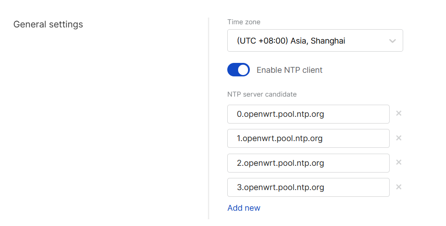Viewport: 446px width, 226px height.
Task: Click the Time zone field label
Action: [x=244, y=22]
